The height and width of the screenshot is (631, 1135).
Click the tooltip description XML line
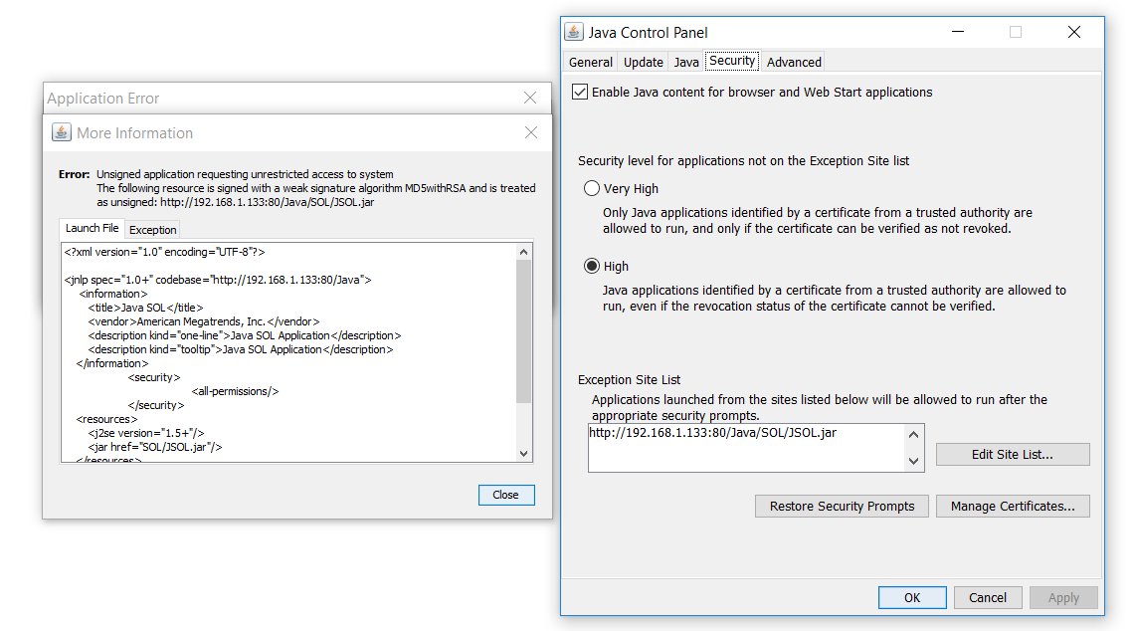click(x=241, y=349)
